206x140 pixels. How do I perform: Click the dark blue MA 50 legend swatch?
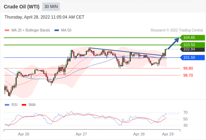tap(57, 30)
